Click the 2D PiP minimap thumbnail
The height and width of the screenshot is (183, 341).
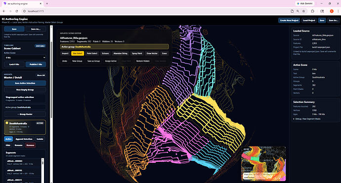click(263, 163)
